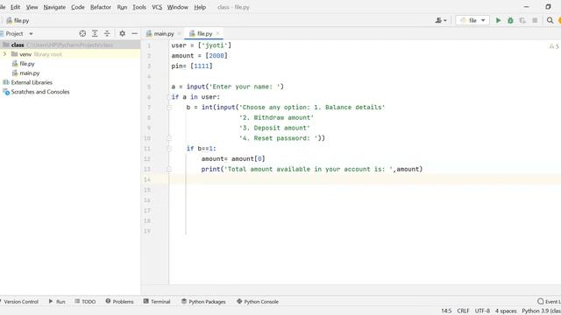
Task: Open Project panel settings gear
Action: (122, 33)
